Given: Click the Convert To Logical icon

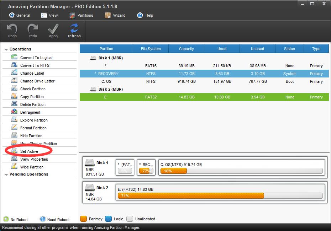Looking at the screenshot, I should coord(14,57).
